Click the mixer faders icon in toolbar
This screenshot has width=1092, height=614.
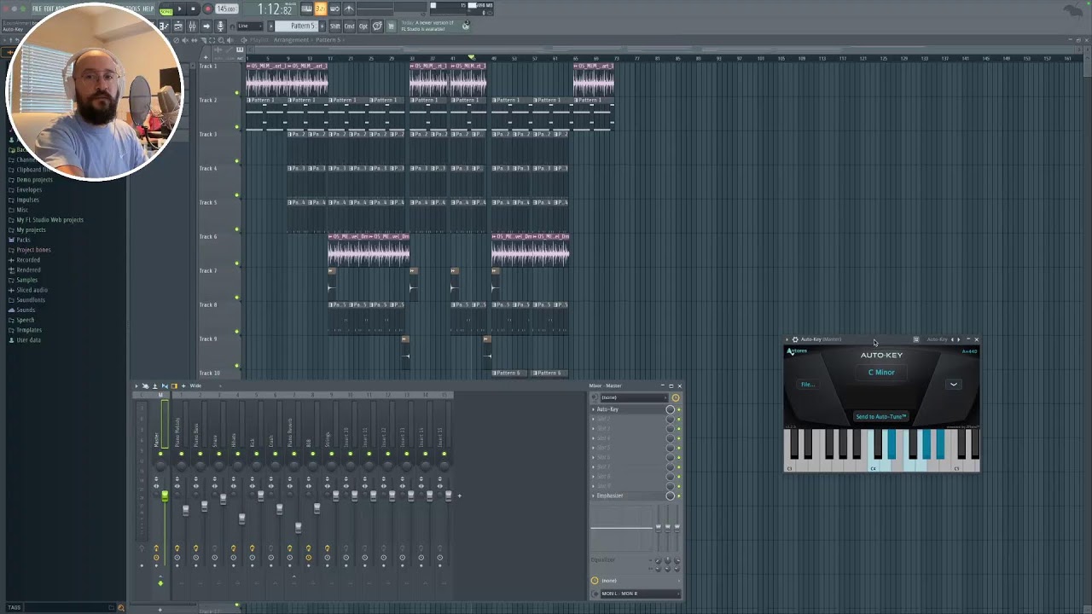tap(192, 26)
